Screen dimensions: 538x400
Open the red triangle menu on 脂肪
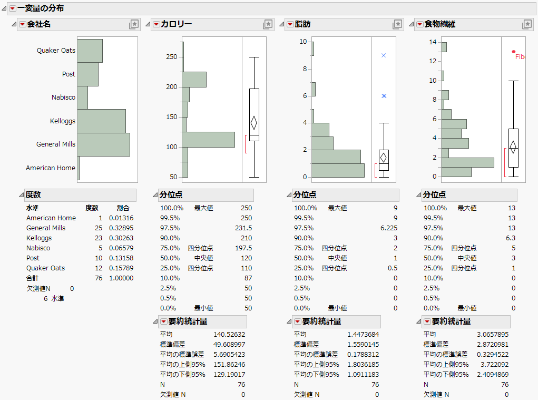click(290, 24)
